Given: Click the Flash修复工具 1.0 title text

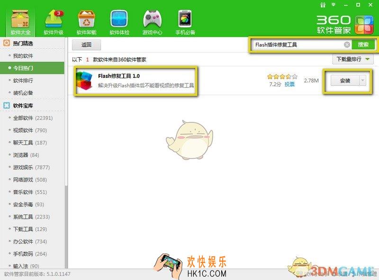Looking at the screenshot, I should click(x=119, y=76).
